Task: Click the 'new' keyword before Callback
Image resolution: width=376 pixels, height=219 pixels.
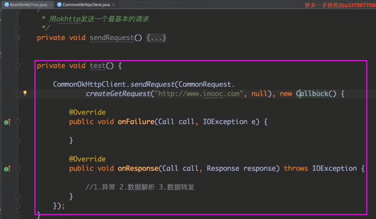Action: click(286, 93)
